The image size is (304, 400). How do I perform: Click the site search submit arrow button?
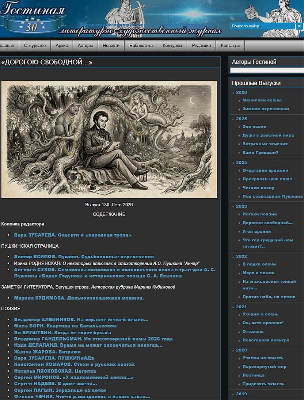click(299, 26)
